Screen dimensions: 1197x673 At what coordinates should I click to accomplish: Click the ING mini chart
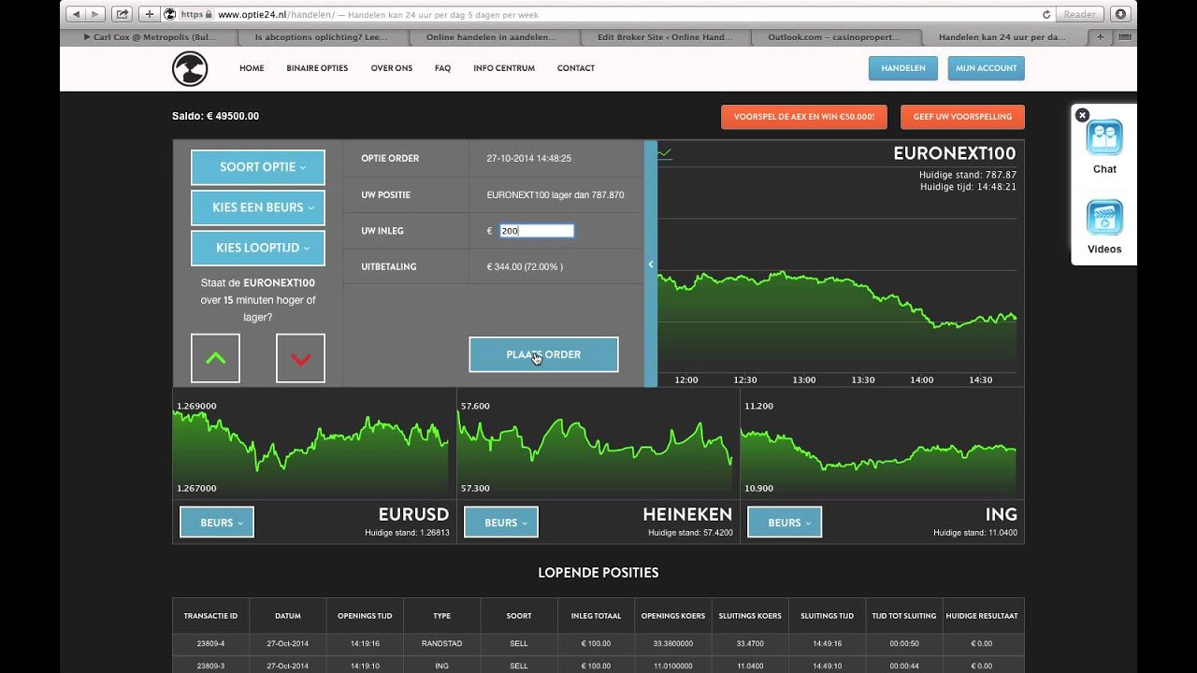878,446
